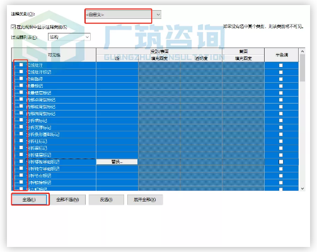Select the 云线批注标记 category name
The height and width of the screenshot is (252, 317).
[39, 72]
